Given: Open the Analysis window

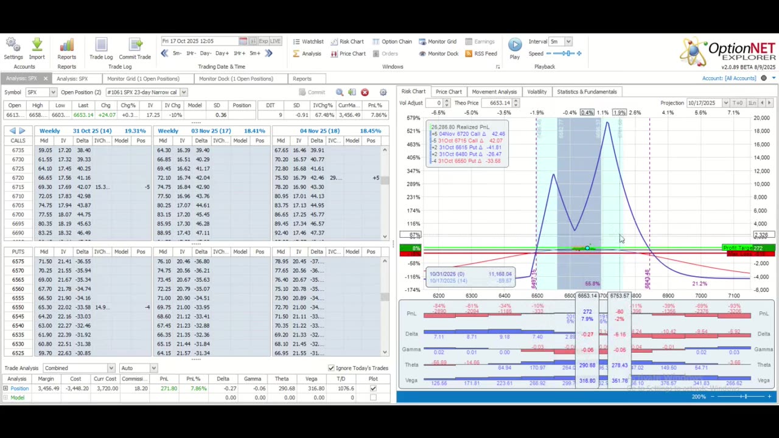Looking at the screenshot, I should click(x=307, y=54).
